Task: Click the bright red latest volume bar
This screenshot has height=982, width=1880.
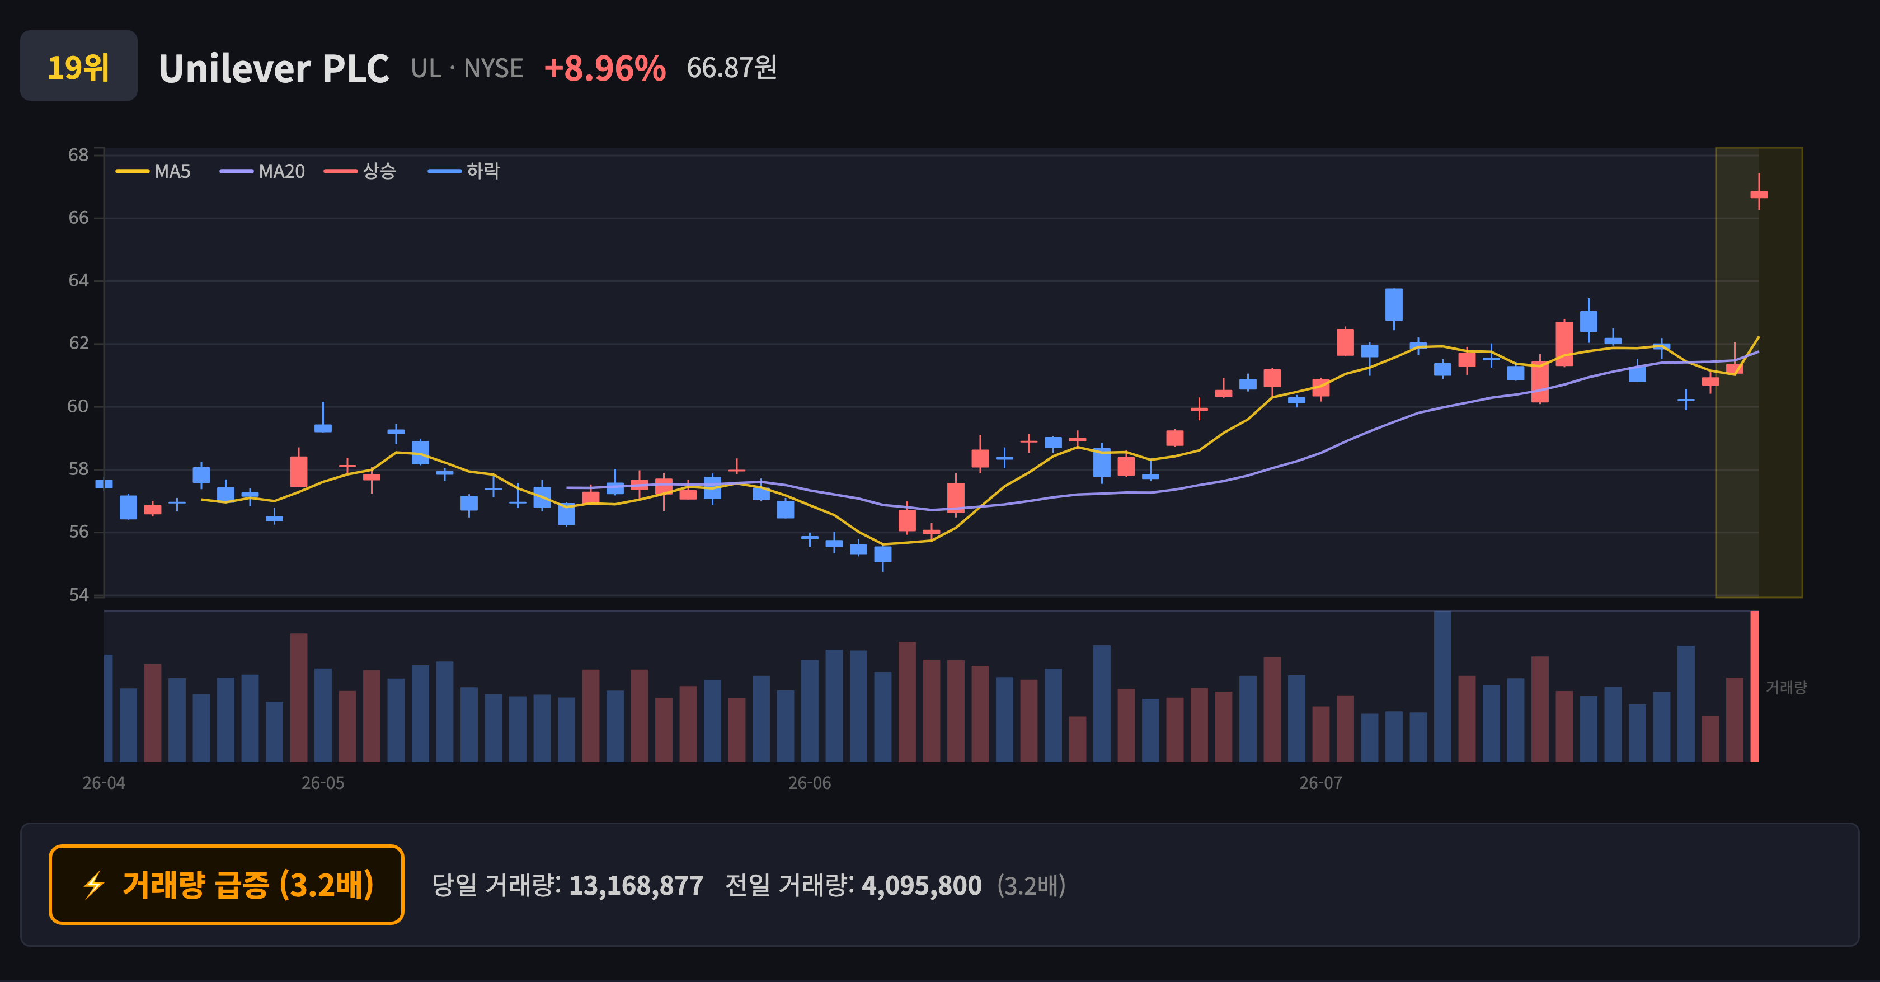Action: pyautogui.click(x=1755, y=687)
